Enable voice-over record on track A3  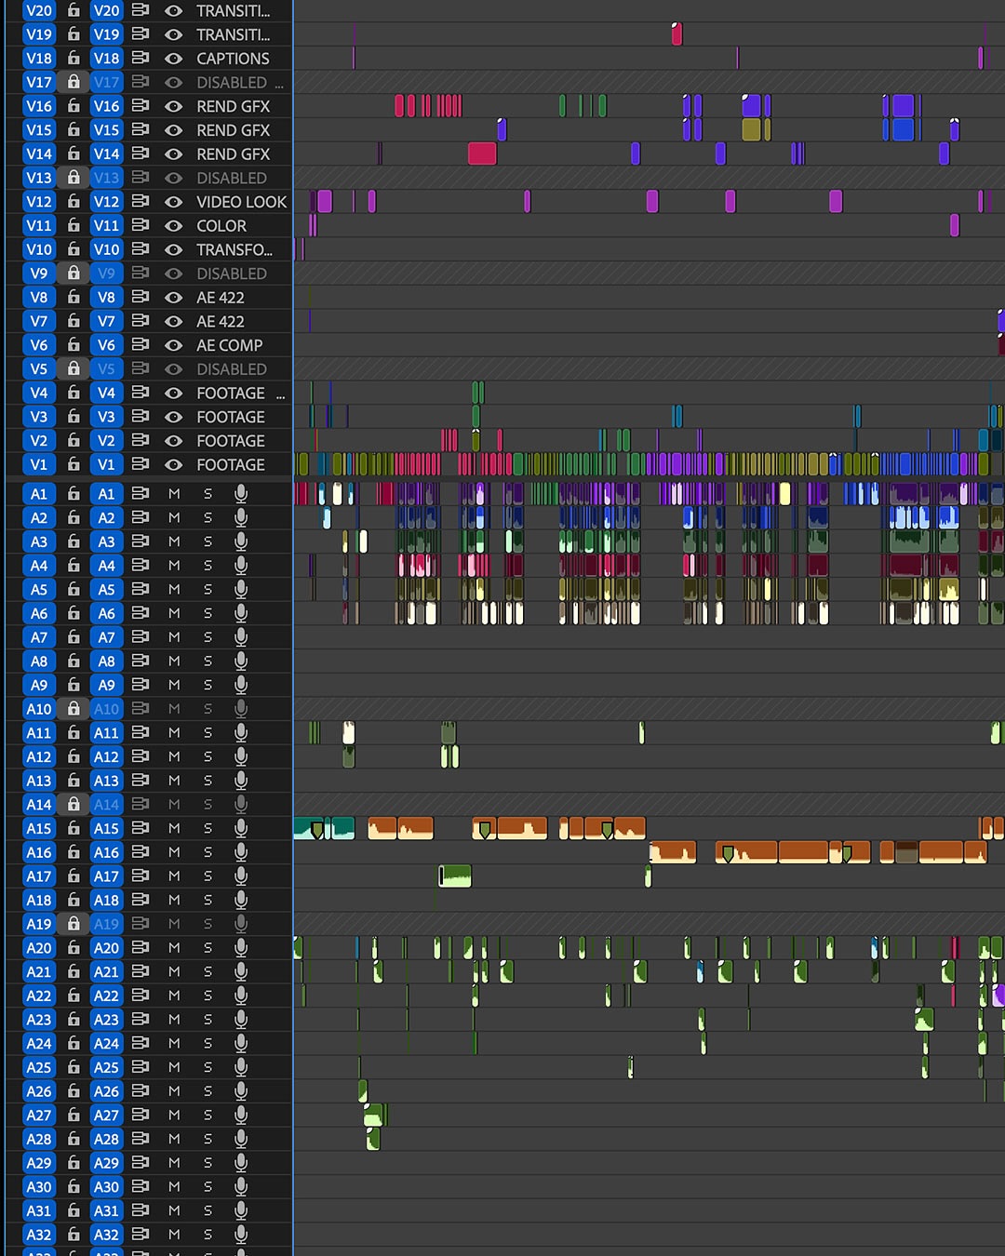tap(241, 541)
